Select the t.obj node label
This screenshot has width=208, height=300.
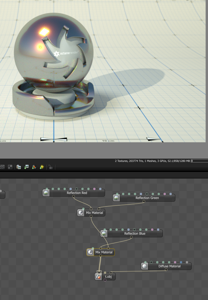click(108, 277)
